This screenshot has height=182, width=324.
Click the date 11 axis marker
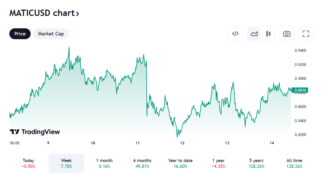pos(138,143)
